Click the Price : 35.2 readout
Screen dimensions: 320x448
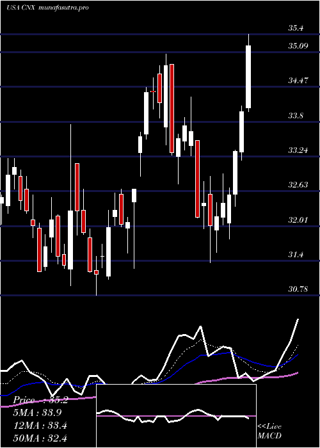[40, 400]
